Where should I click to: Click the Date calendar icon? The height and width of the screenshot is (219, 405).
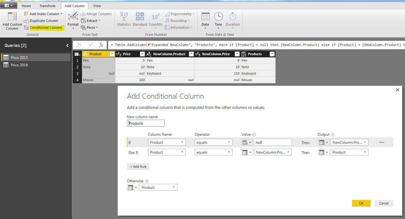tap(205, 17)
